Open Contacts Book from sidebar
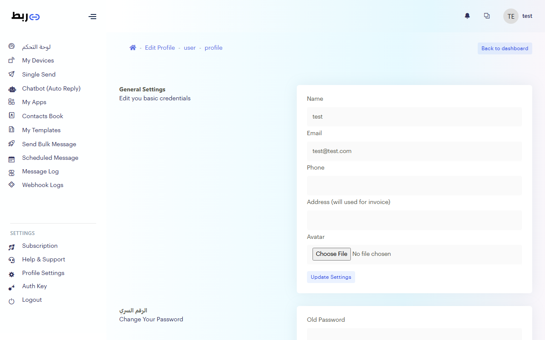The image size is (545, 340). click(x=43, y=116)
